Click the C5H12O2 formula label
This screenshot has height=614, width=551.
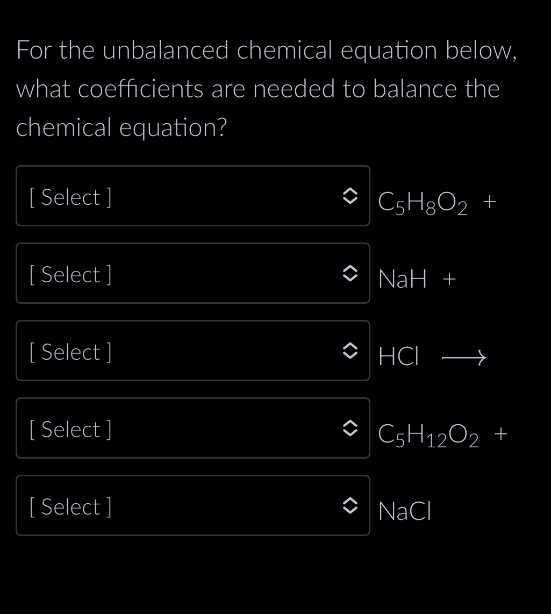click(x=428, y=435)
